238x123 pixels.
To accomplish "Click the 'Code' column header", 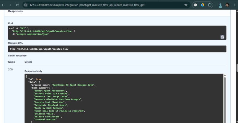I will pos(12,62).
